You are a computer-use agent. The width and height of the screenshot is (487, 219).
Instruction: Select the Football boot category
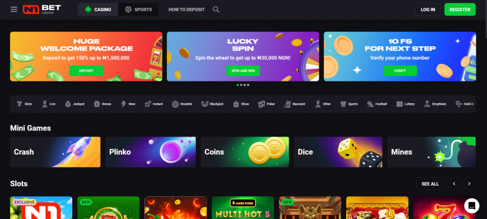click(x=377, y=104)
